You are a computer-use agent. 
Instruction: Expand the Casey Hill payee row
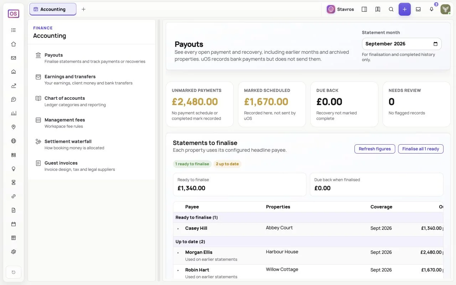coord(178,229)
